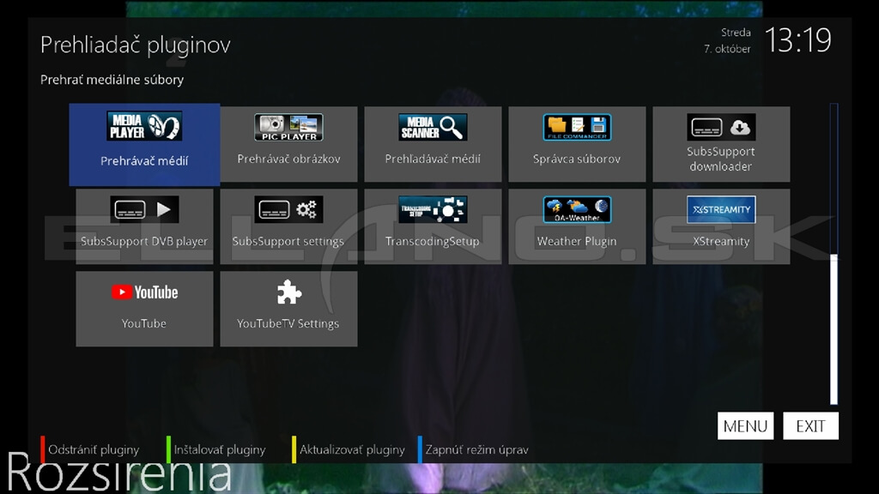Click the EXIT button

coord(810,426)
